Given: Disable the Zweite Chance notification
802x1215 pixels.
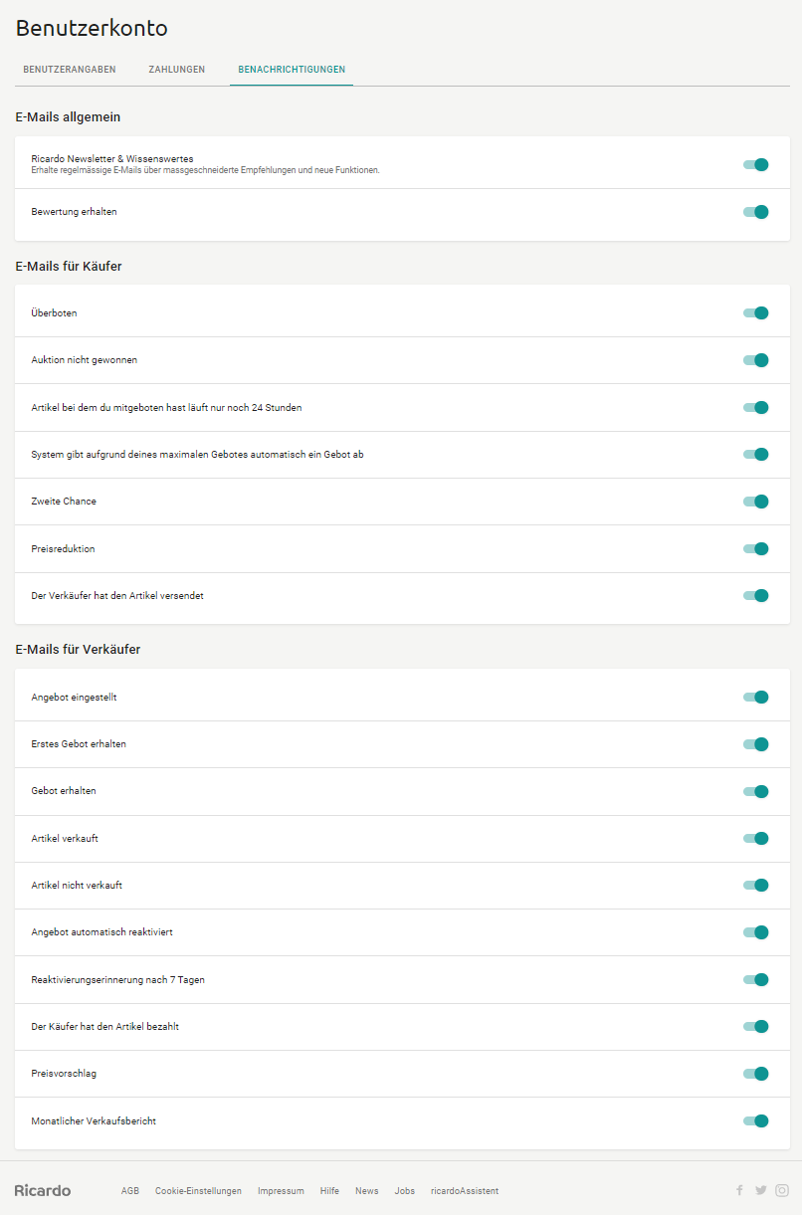Looking at the screenshot, I should (756, 502).
